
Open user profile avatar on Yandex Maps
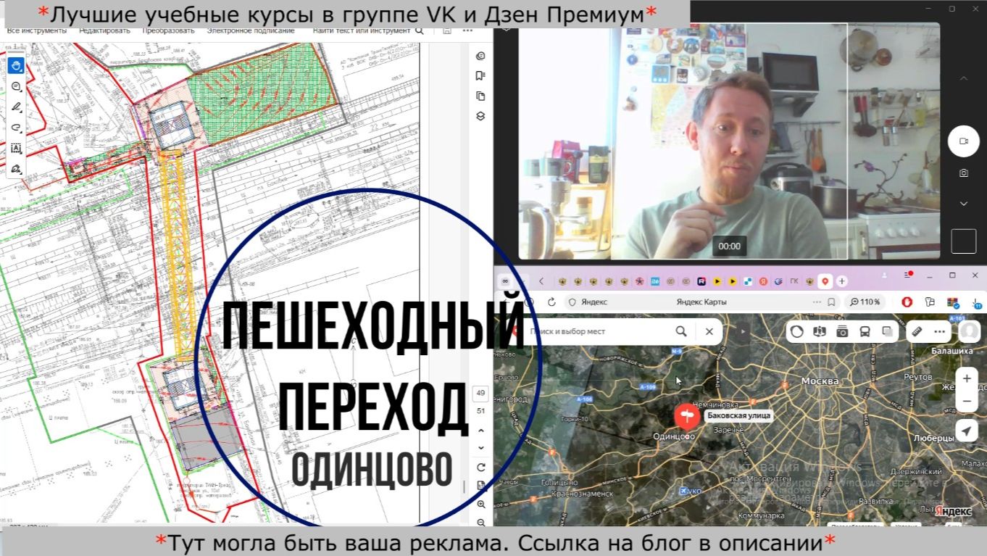coord(970,331)
